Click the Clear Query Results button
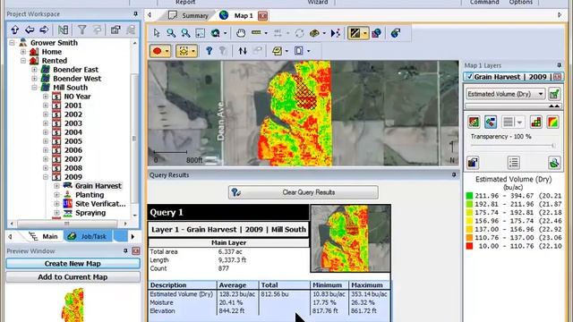573x322 pixels. [304, 192]
